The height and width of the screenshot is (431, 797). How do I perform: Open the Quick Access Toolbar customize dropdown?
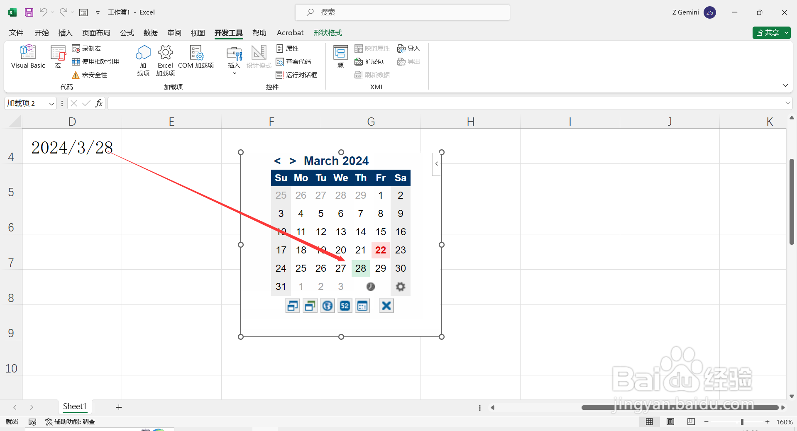(98, 13)
